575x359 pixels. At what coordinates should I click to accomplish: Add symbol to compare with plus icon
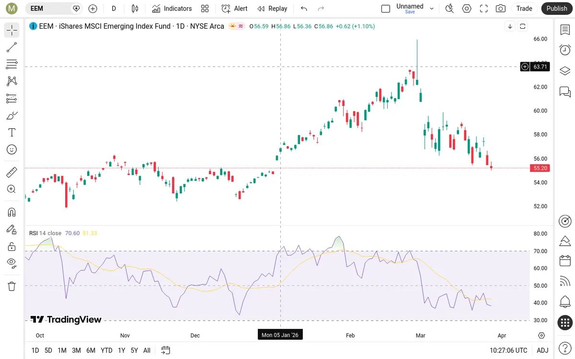click(93, 8)
